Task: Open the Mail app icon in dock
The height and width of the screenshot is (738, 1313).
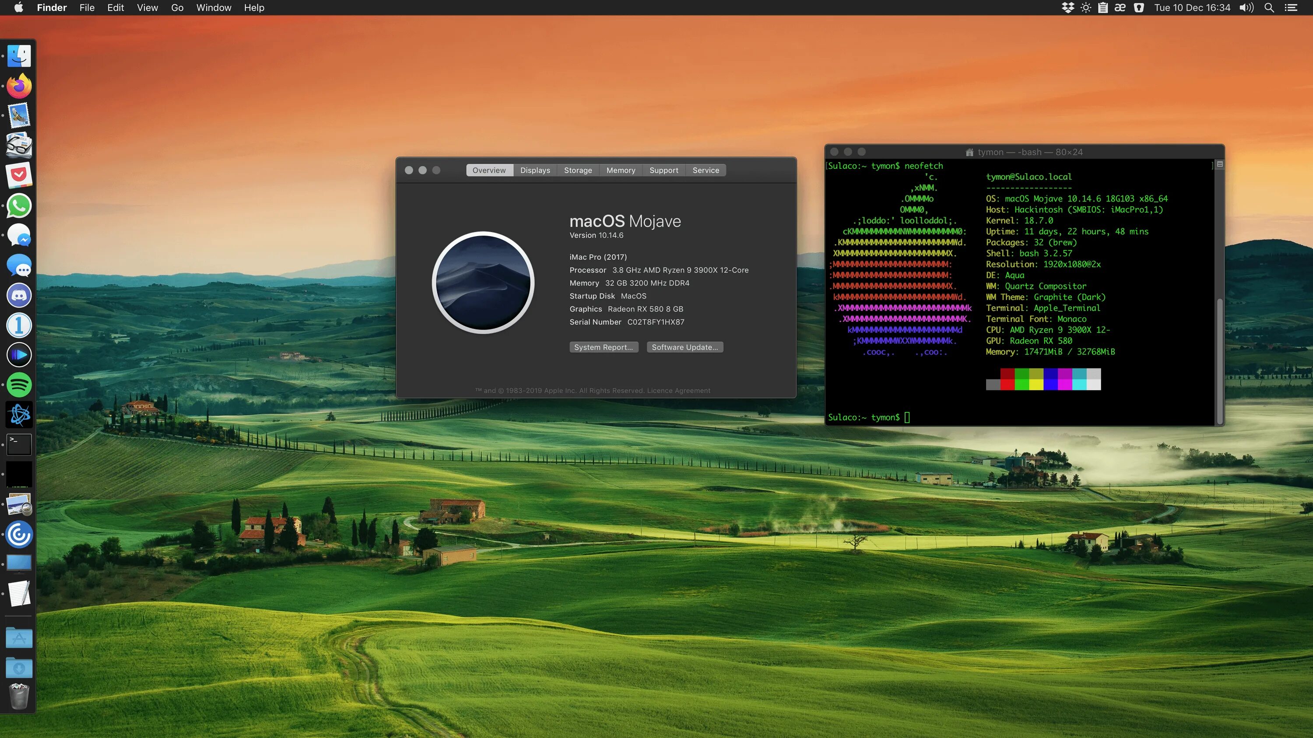Action: pos(19,115)
